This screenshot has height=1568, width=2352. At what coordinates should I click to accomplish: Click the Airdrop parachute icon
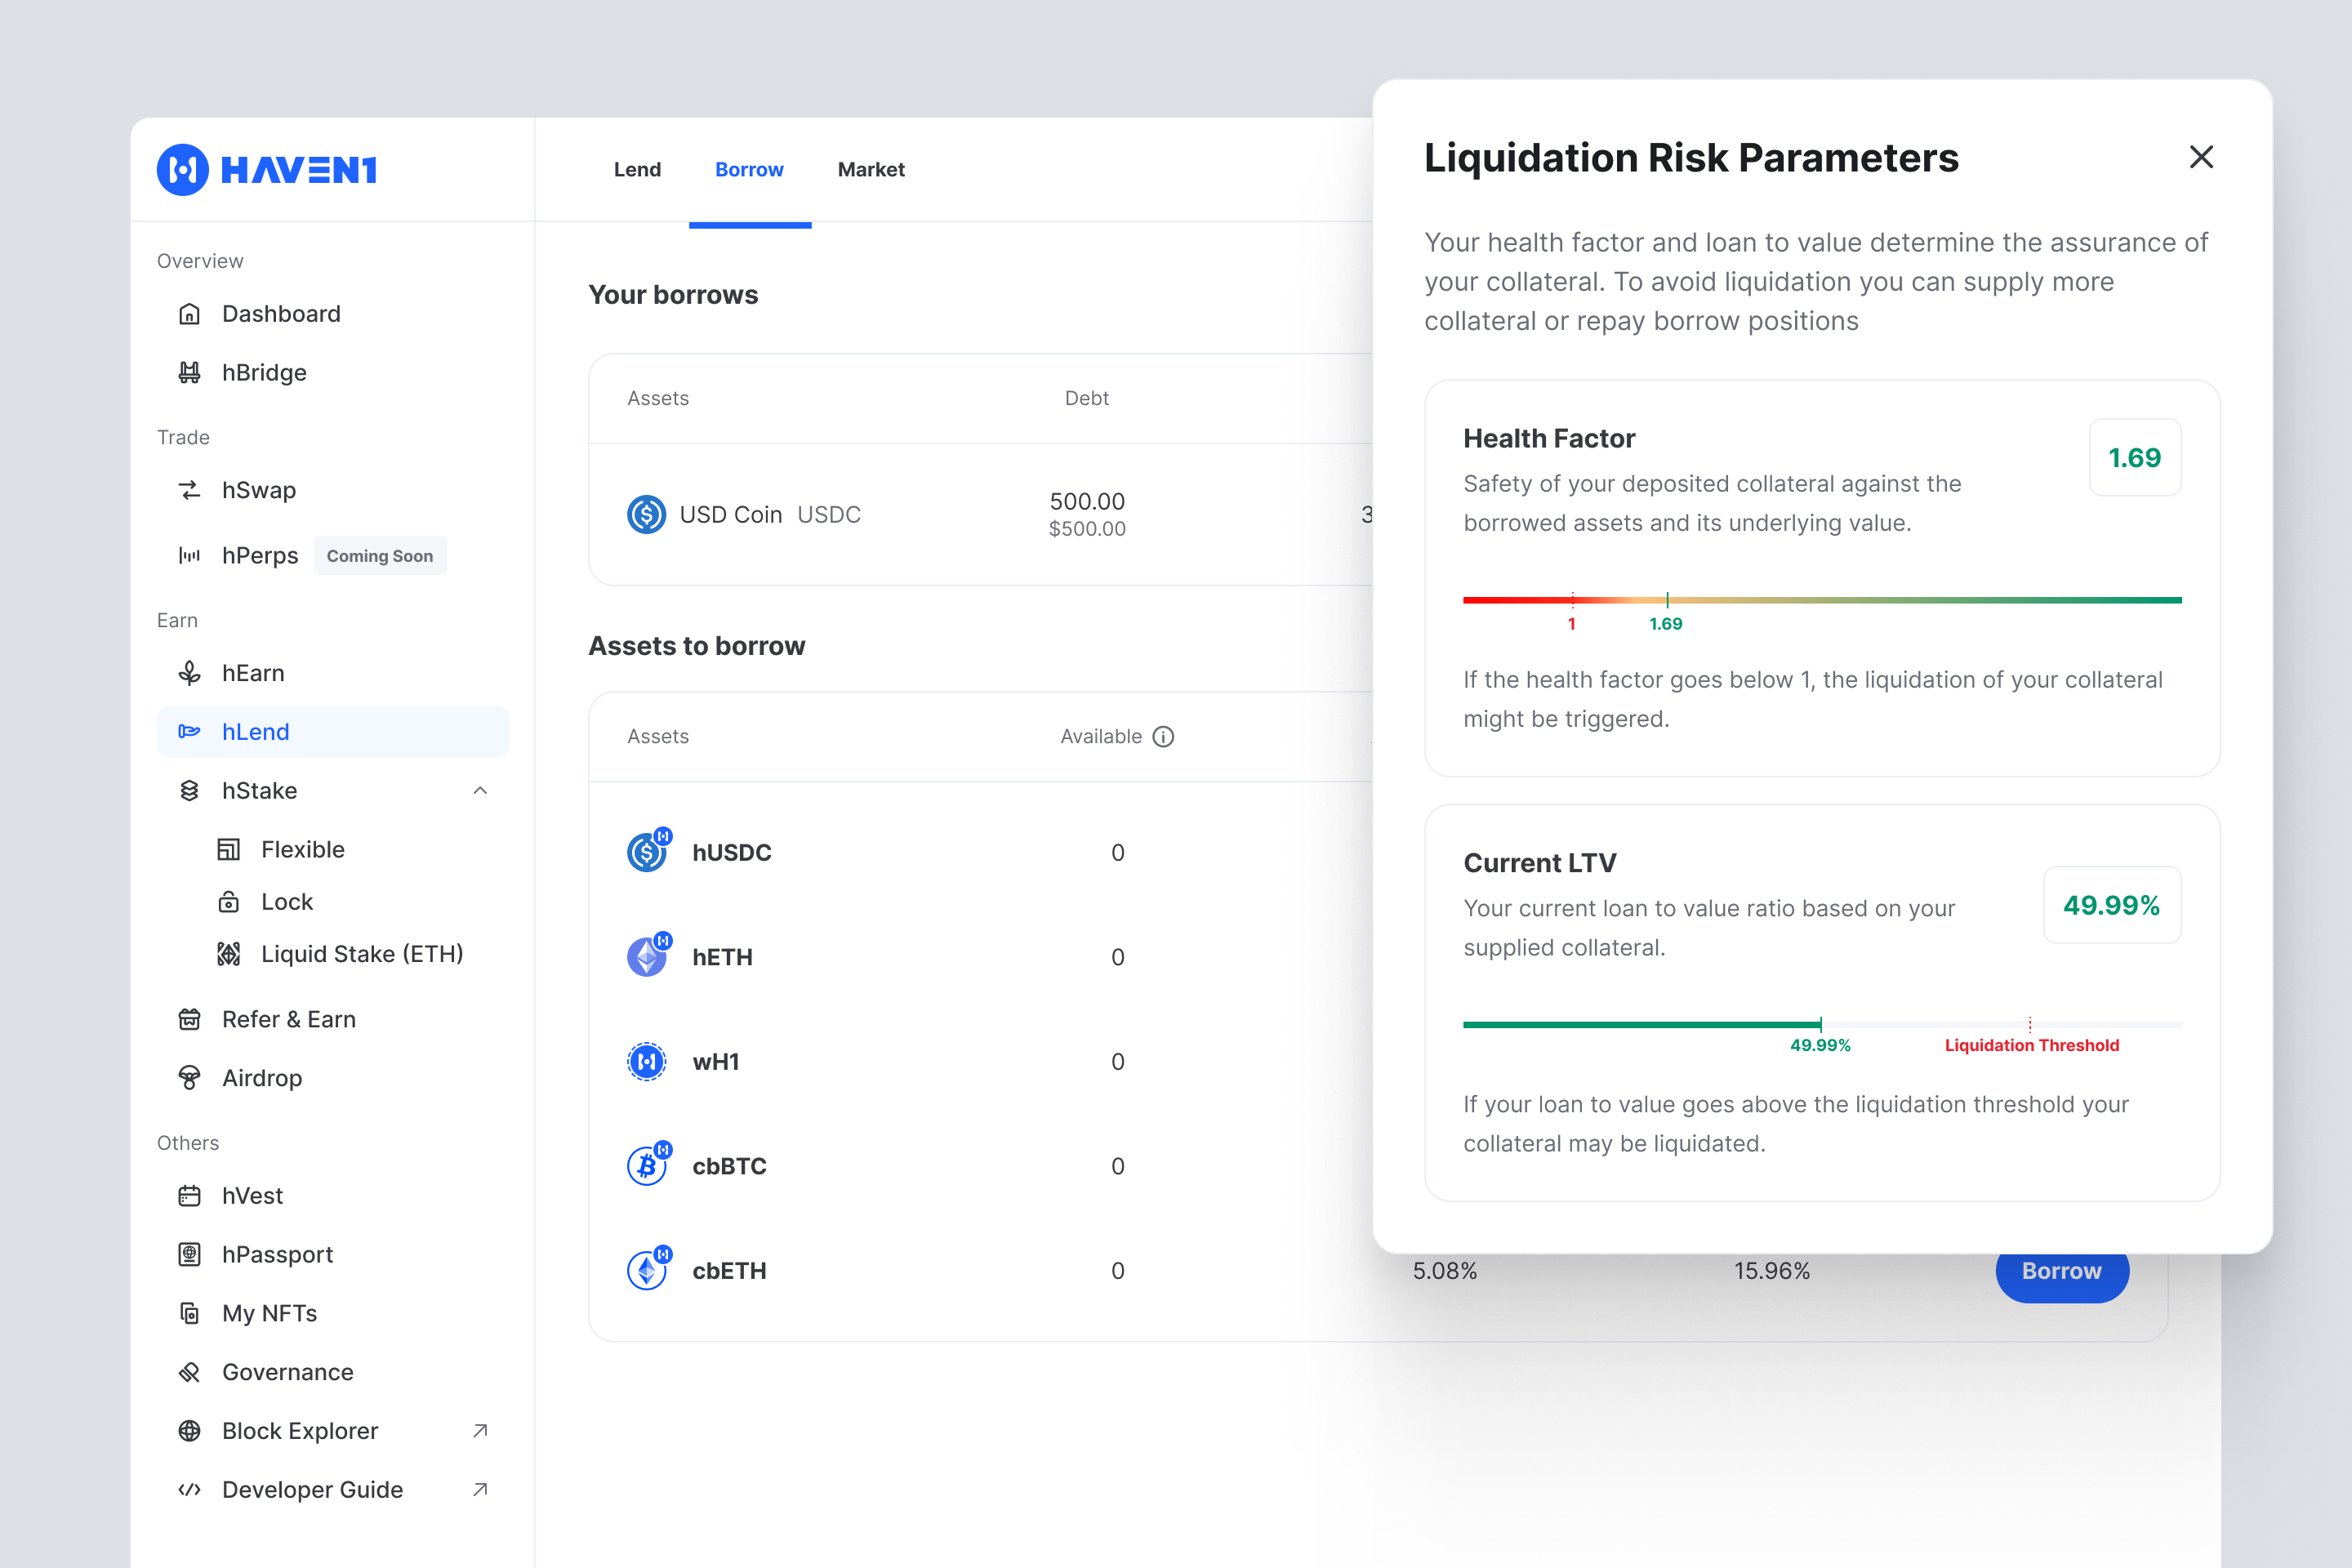(189, 1078)
